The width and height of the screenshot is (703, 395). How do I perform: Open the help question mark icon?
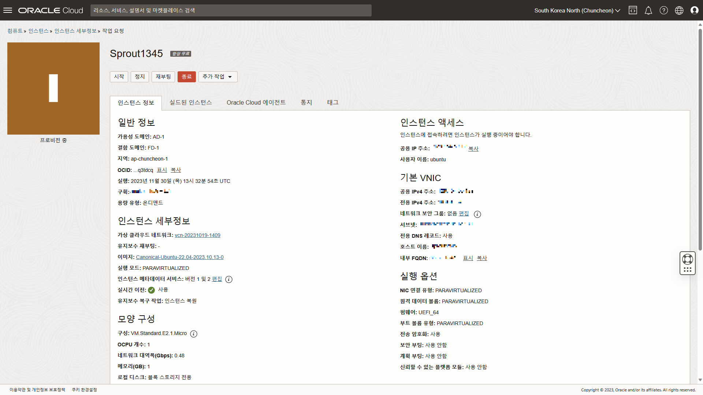[x=663, y=10]
